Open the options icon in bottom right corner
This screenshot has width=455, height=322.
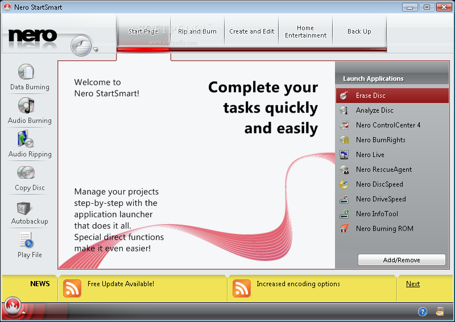[440, 311]
